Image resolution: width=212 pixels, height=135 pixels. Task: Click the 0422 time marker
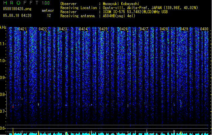(43, 29)
